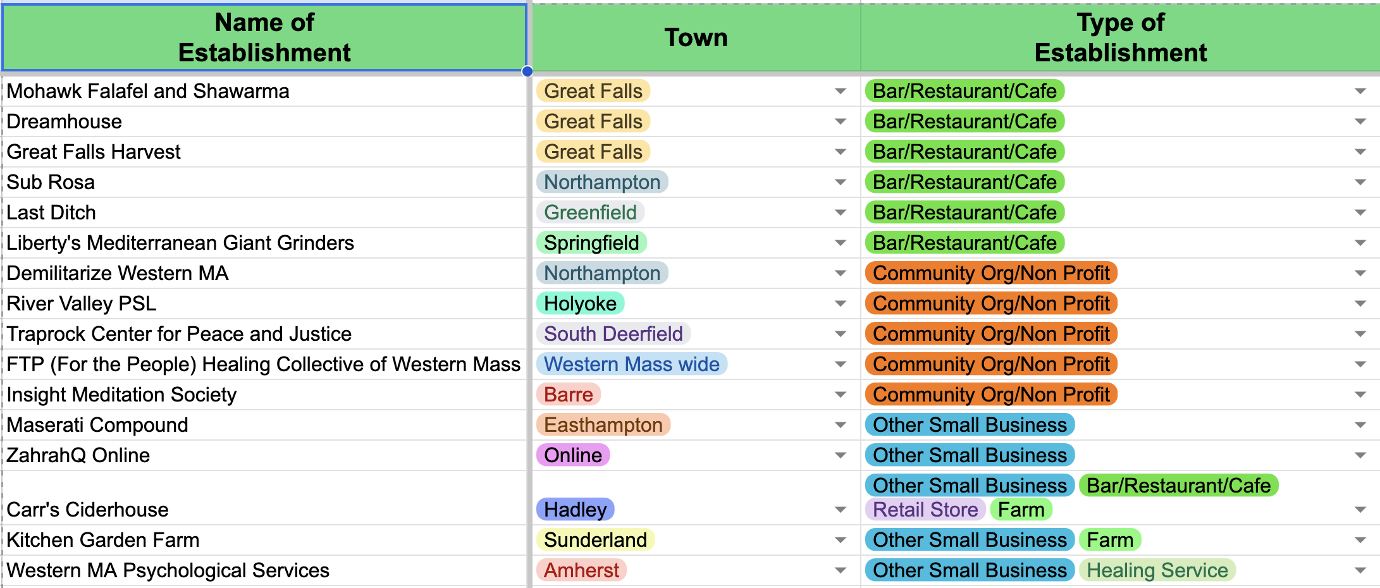The height and width of the screenshot is (588, 1380).
Task: Click the Western Mass wide chip
Action: (x=632, y=364)
